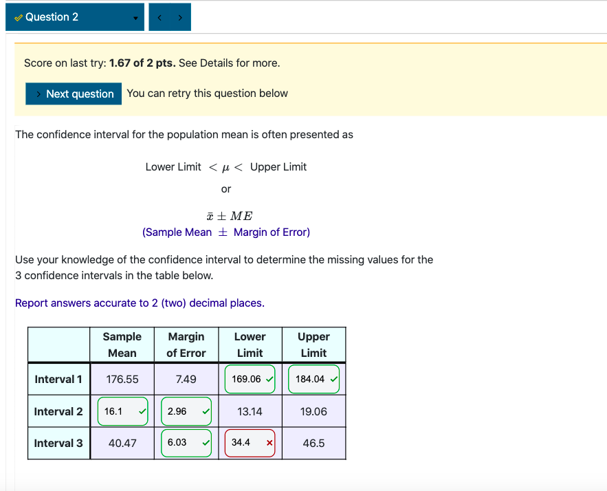
Task: Click the navigation chevron pair panel
Action: pos(169,17)
